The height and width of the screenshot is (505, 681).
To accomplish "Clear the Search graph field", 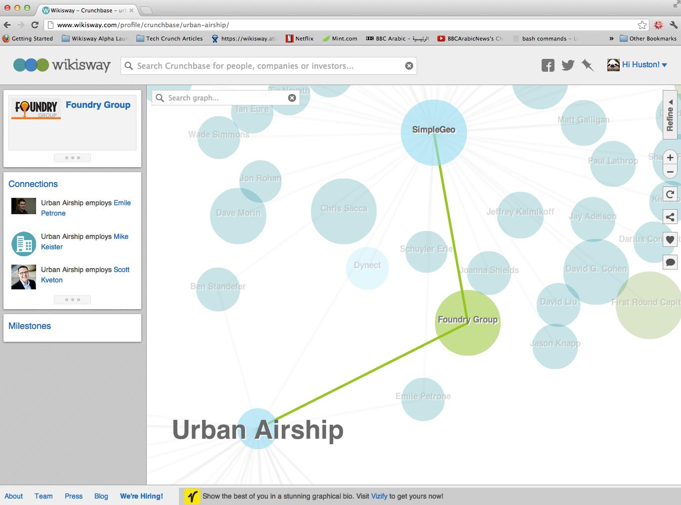I will pos(292,98).
